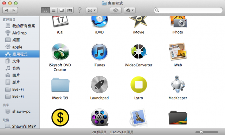Switch to icon view

(45, 10)
